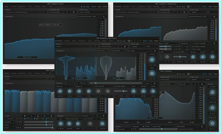Click the Output knob in Dynamics Optimizer

coord(153,91)
